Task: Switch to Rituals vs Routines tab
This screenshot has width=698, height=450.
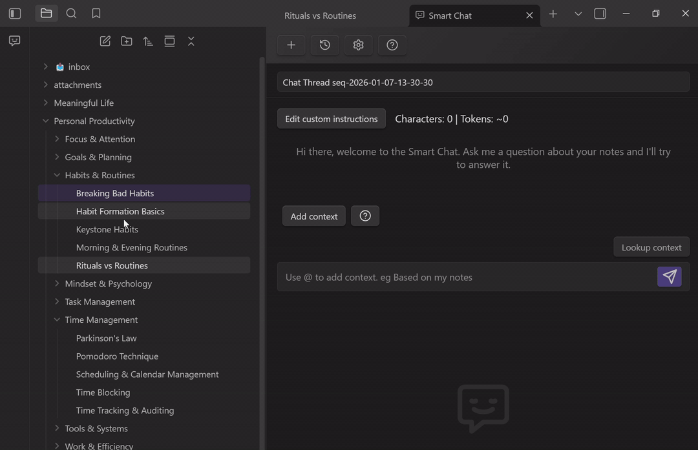Action: (321, 15)
